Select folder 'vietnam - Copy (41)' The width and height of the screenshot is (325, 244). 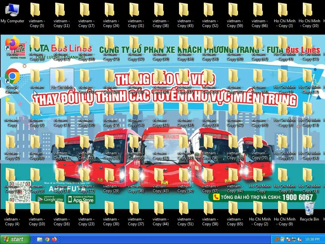(x=161, y=114)
